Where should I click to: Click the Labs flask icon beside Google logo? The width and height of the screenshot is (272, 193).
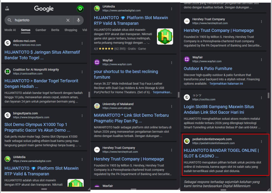(x=7, y=9)
